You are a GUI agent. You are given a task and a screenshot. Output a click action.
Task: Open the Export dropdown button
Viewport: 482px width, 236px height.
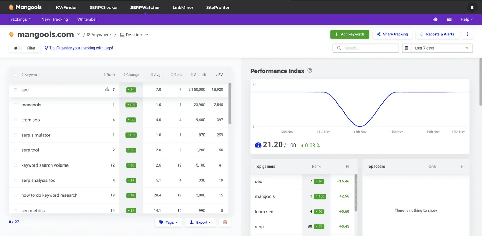[200, 222]
